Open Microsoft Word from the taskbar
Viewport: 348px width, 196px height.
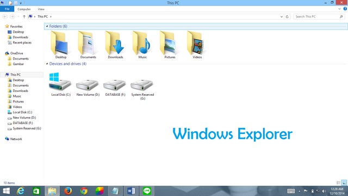131,191
